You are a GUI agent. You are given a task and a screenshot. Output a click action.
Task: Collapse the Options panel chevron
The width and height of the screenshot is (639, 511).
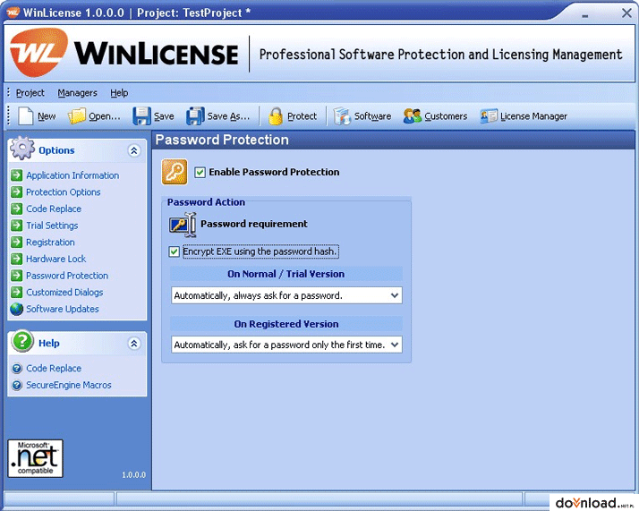pyautogui.click(x=133, y=150)
